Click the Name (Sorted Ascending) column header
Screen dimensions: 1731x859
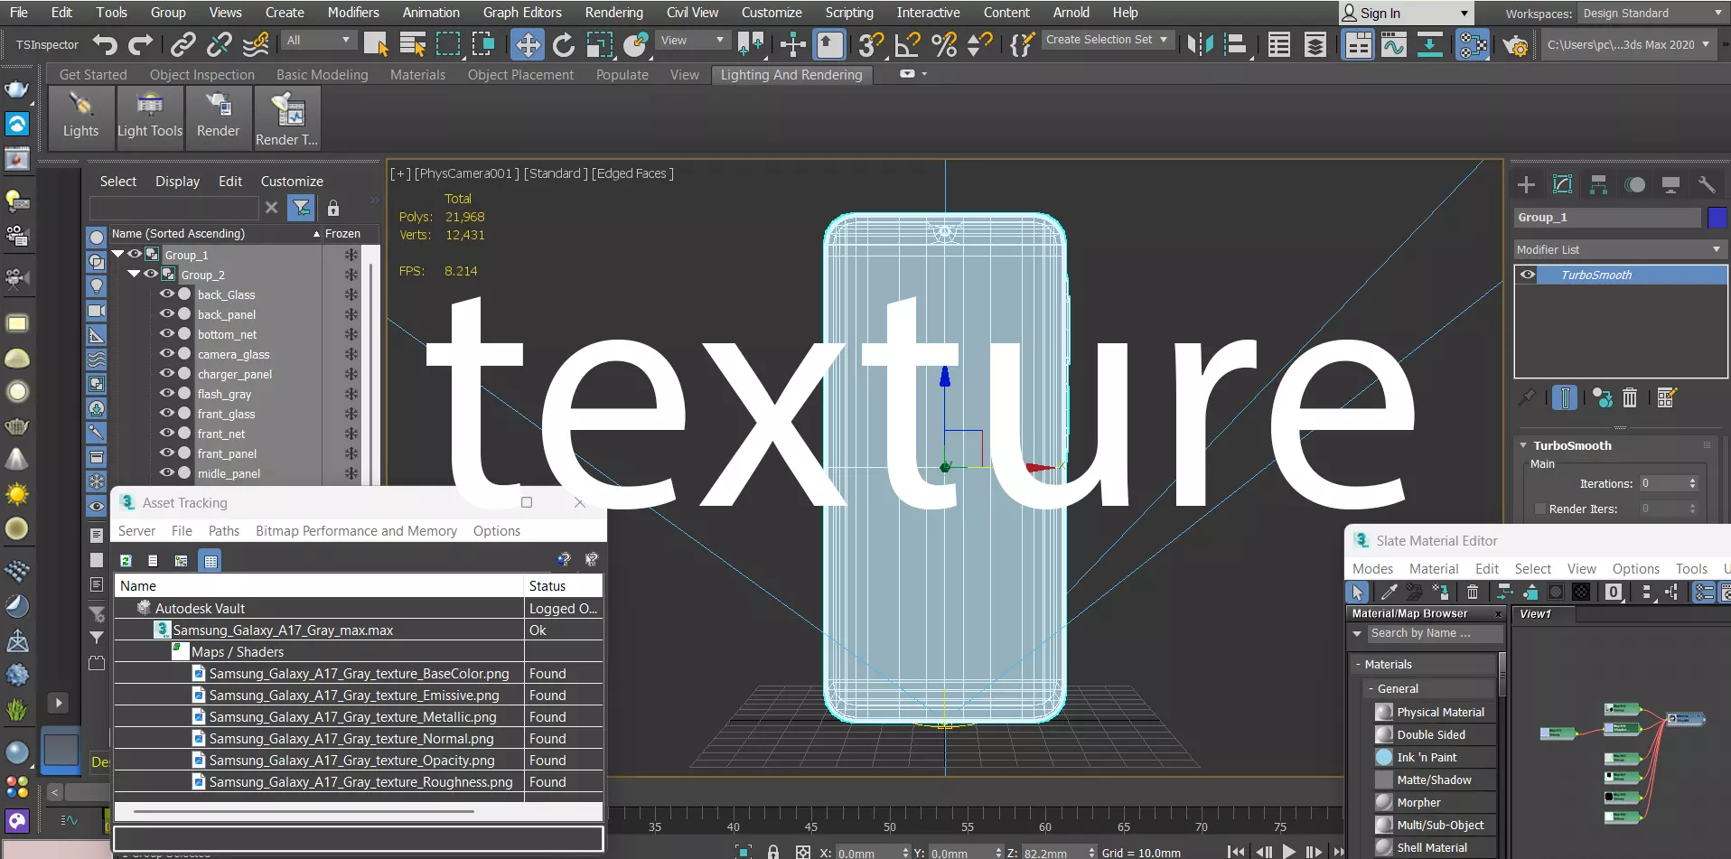point(215,233)
